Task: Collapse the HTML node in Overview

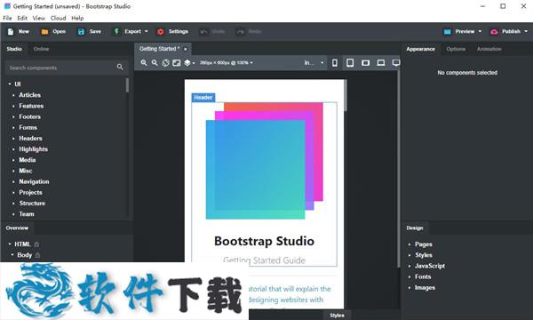Action: pos(10,244)
